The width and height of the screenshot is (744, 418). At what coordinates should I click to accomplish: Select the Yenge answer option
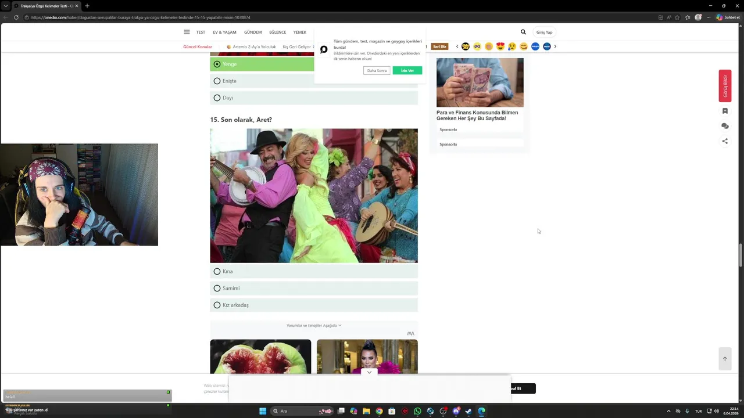(314, 64)
